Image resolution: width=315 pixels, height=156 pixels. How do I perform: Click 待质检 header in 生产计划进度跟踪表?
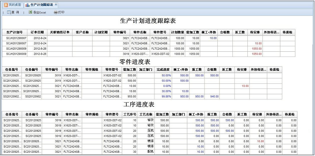point(287,32)
